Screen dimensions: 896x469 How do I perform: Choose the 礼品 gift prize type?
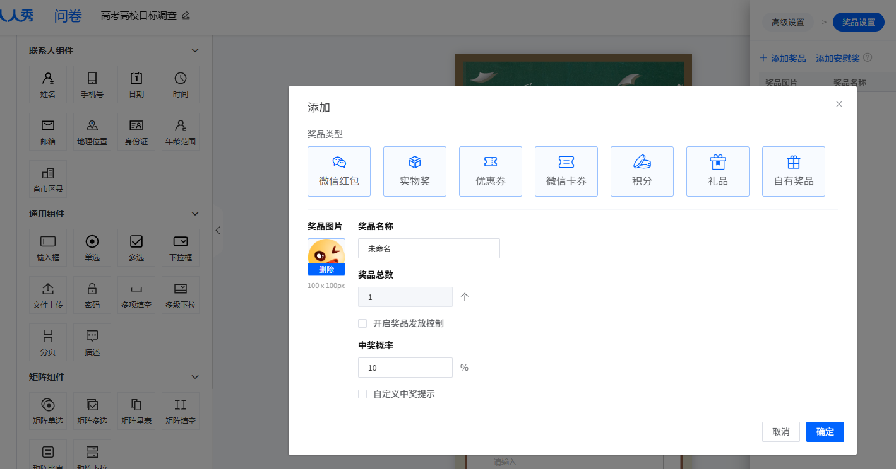pos(717,171)
